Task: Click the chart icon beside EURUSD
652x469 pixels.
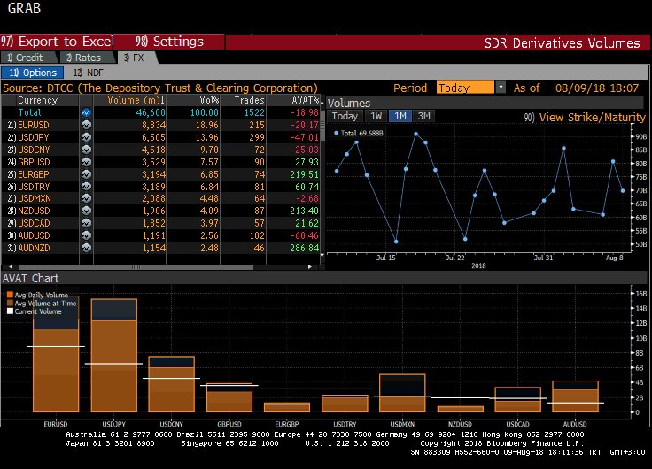Action: (x=86, y=125)
